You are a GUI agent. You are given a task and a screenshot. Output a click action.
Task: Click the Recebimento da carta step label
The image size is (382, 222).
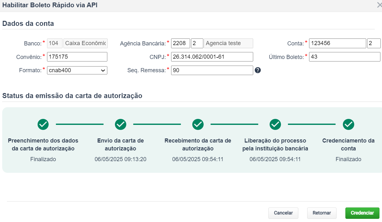[198, 144]
